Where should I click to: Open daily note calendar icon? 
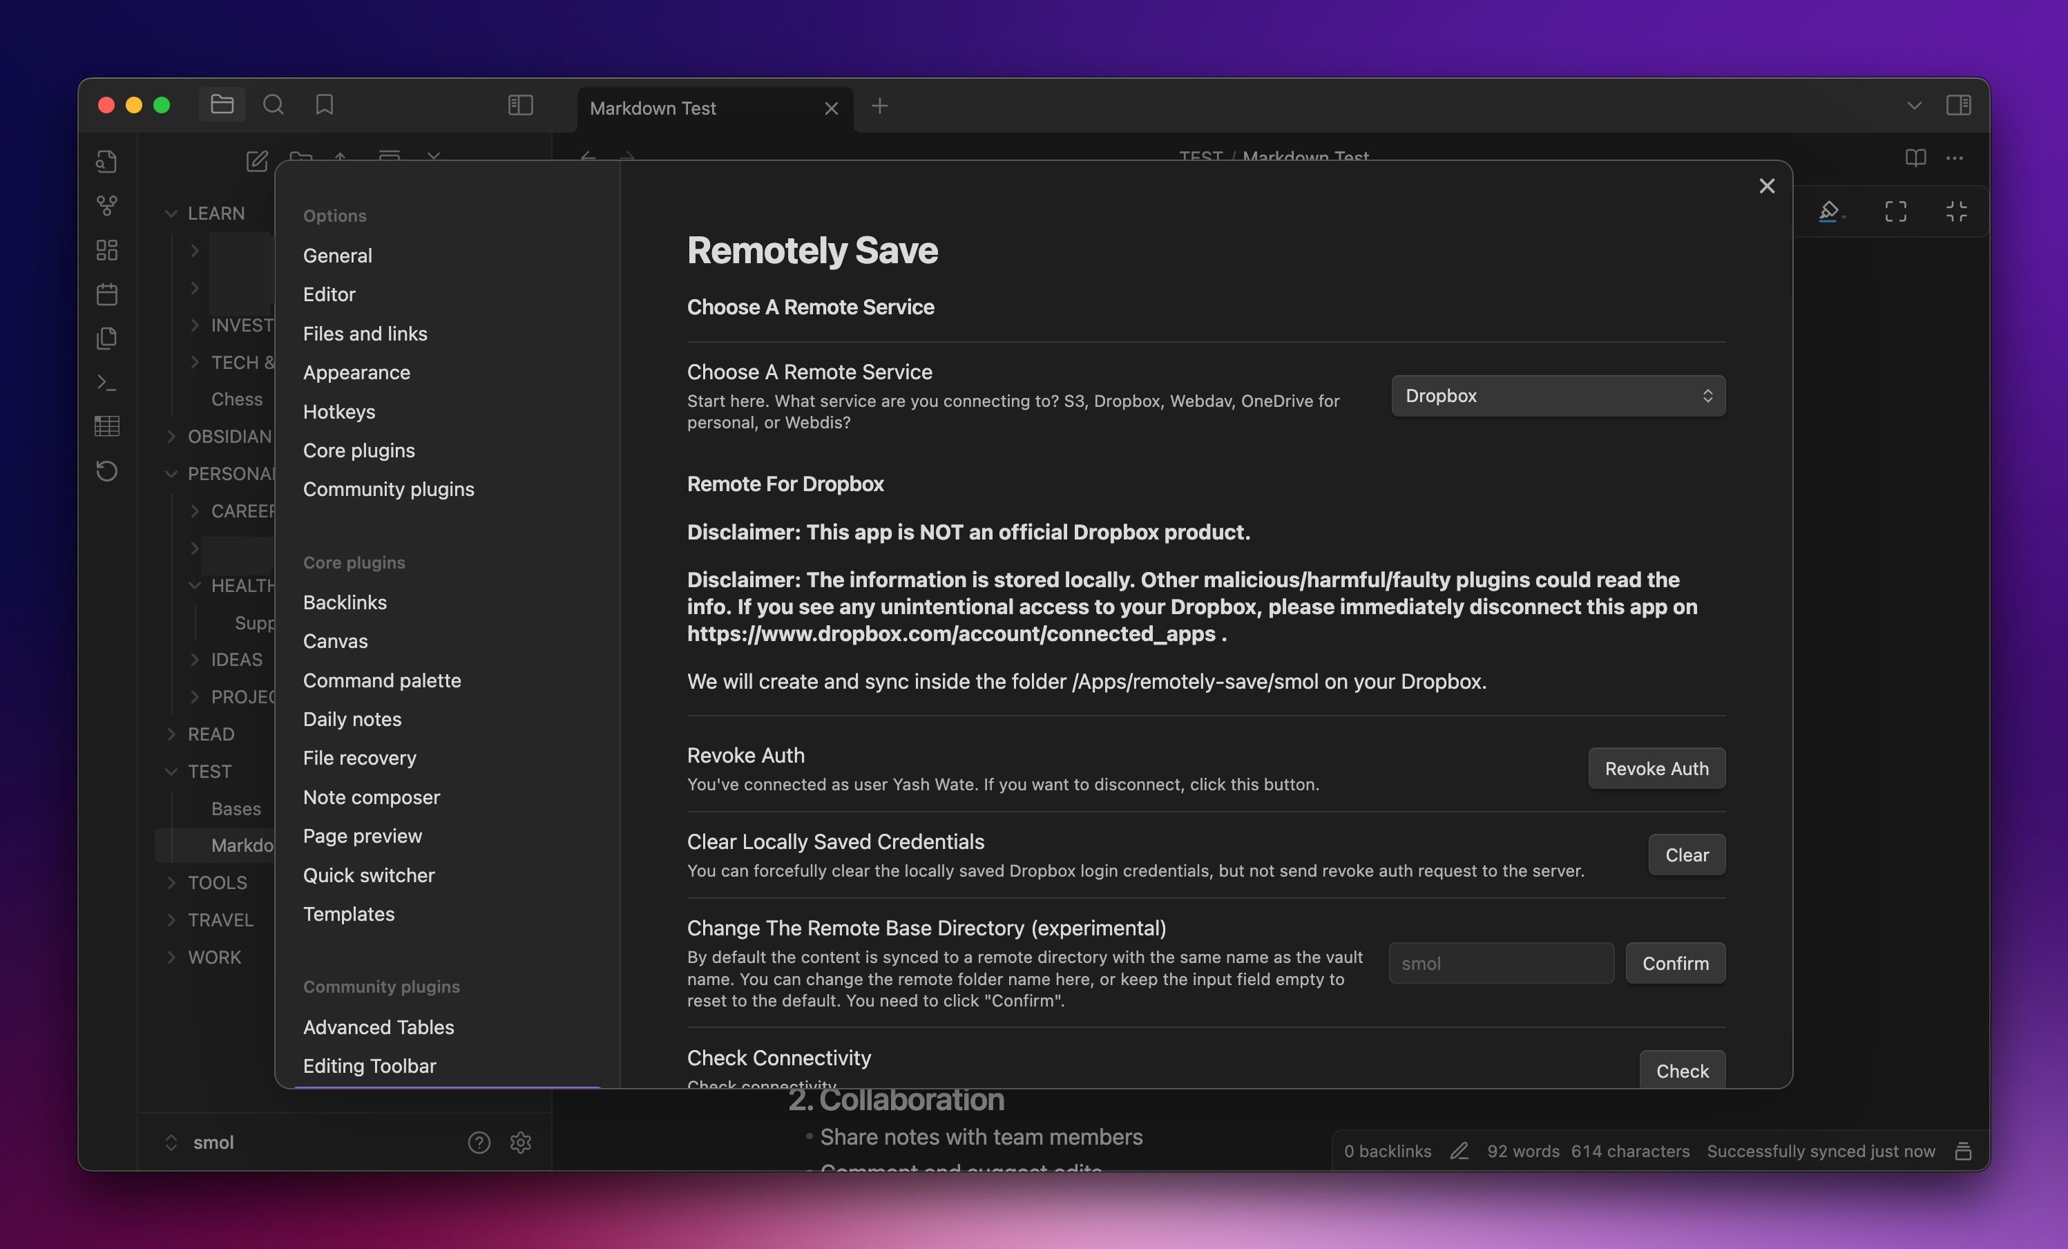(106, 294)
